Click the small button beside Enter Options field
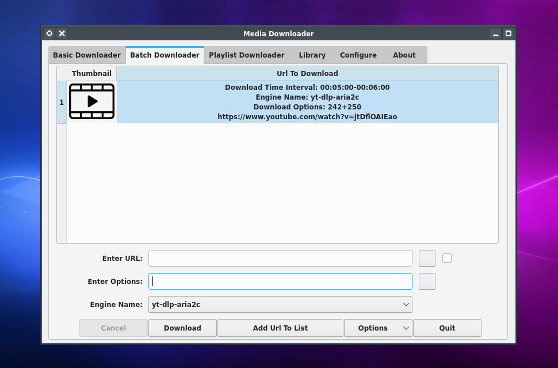This screenshot has width=558, height=368. point(427,281)
